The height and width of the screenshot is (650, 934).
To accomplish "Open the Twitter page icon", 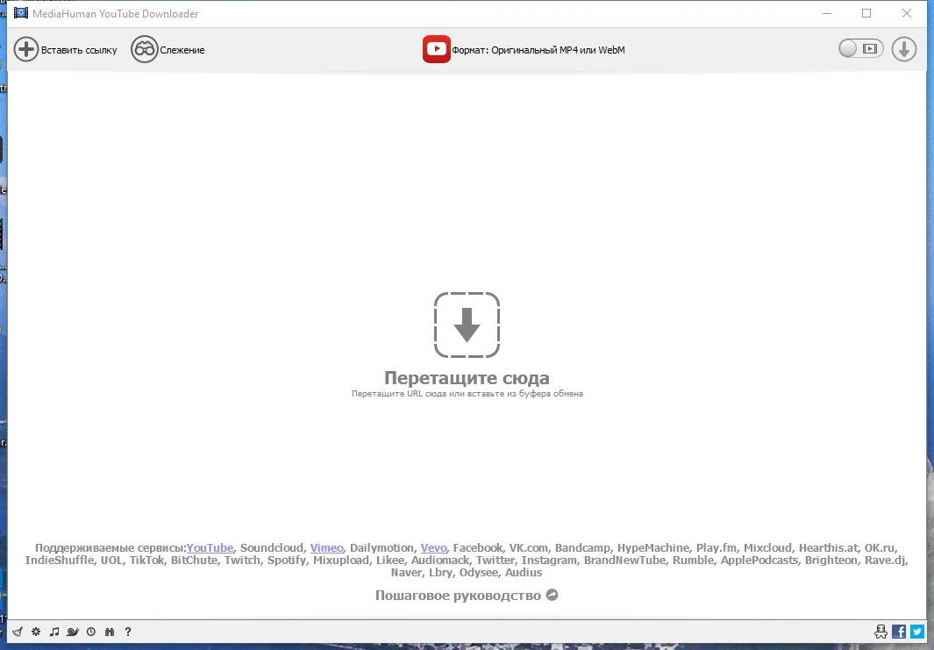I will pyautogui.click(x=917, y=632).
